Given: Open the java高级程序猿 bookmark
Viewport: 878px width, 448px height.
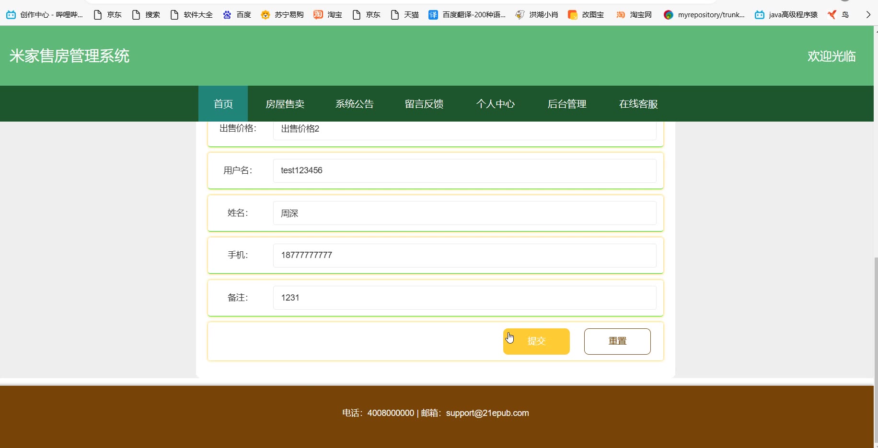Looking at the screenshot, I should [x=786, y=15].
